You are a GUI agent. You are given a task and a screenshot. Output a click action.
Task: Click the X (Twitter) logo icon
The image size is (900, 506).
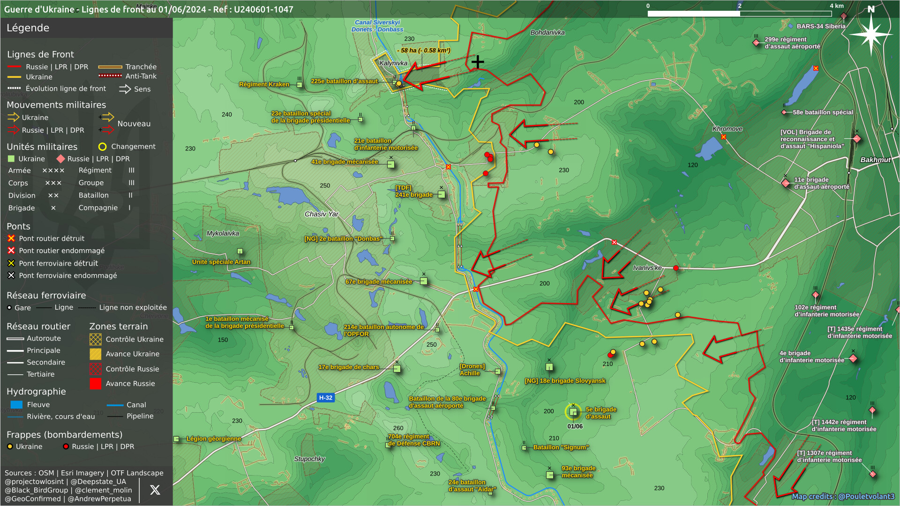point(155,490)
